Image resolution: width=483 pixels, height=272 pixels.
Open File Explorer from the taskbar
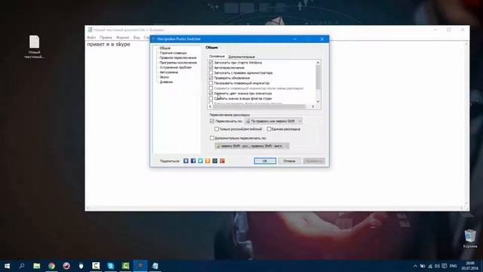(37, 266)
